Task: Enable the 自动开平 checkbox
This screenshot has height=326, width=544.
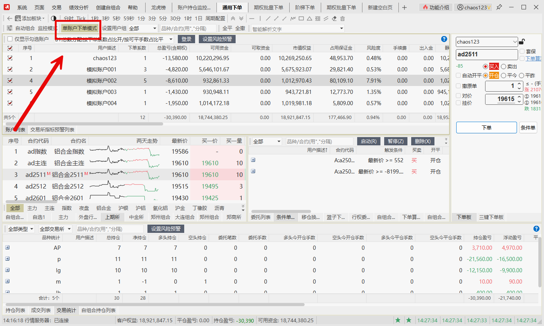Action: click(x=458, y=75)
